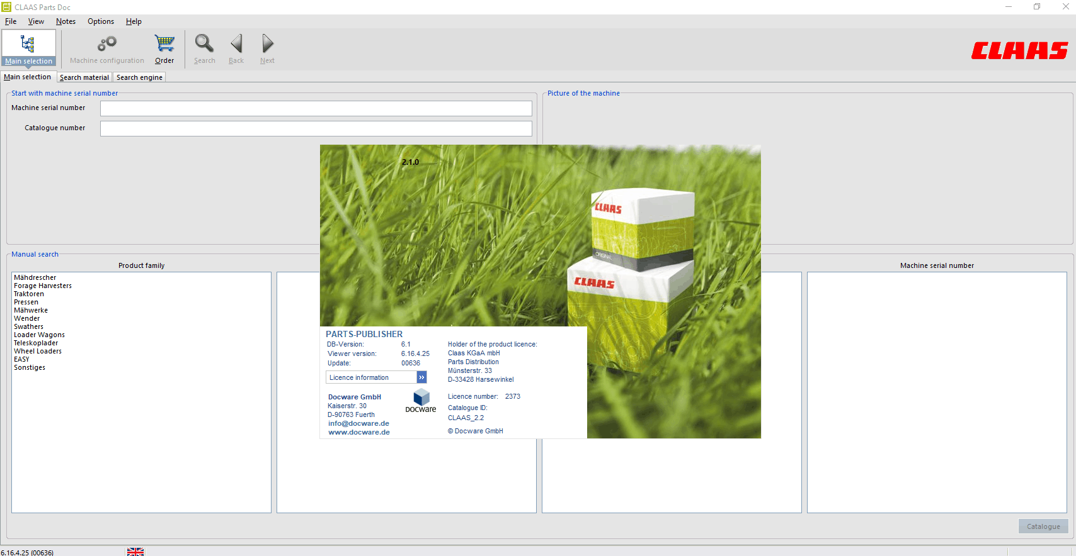Select Pressen in the list
1076x556 pixels.
[26, 302]
